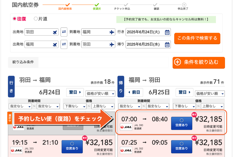Swap return departure and arrival airports
The width and height of the screenshot is (233, 157).
coord(64,44)
